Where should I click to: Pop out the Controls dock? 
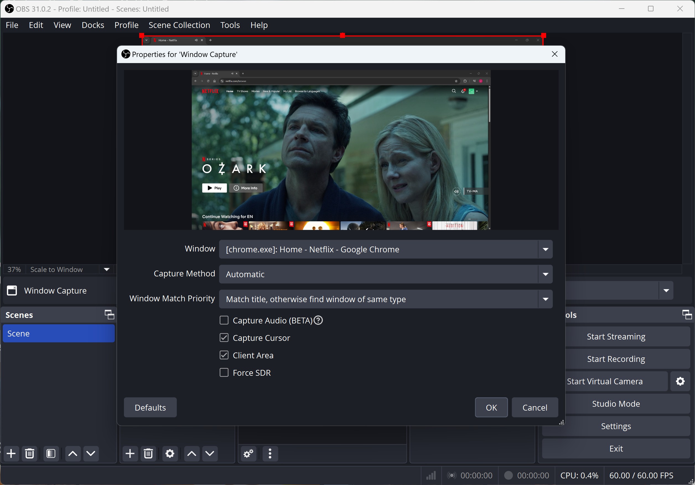point(687,315)
